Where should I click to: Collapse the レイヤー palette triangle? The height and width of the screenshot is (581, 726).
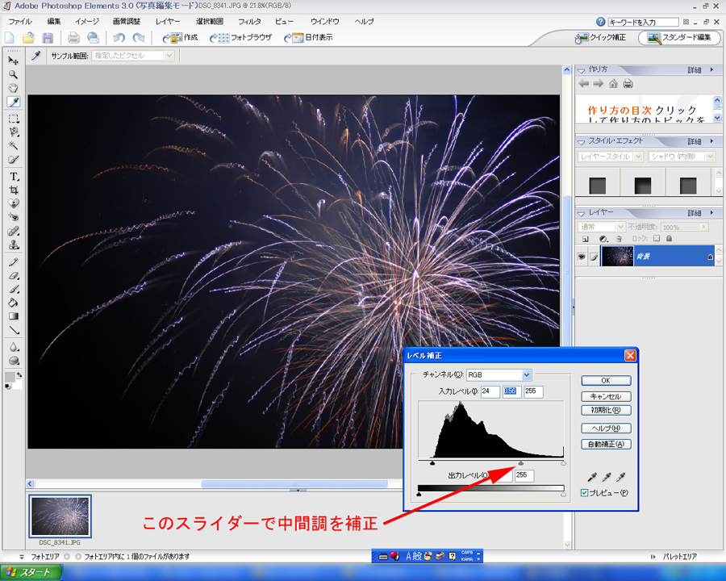(582, 212)
